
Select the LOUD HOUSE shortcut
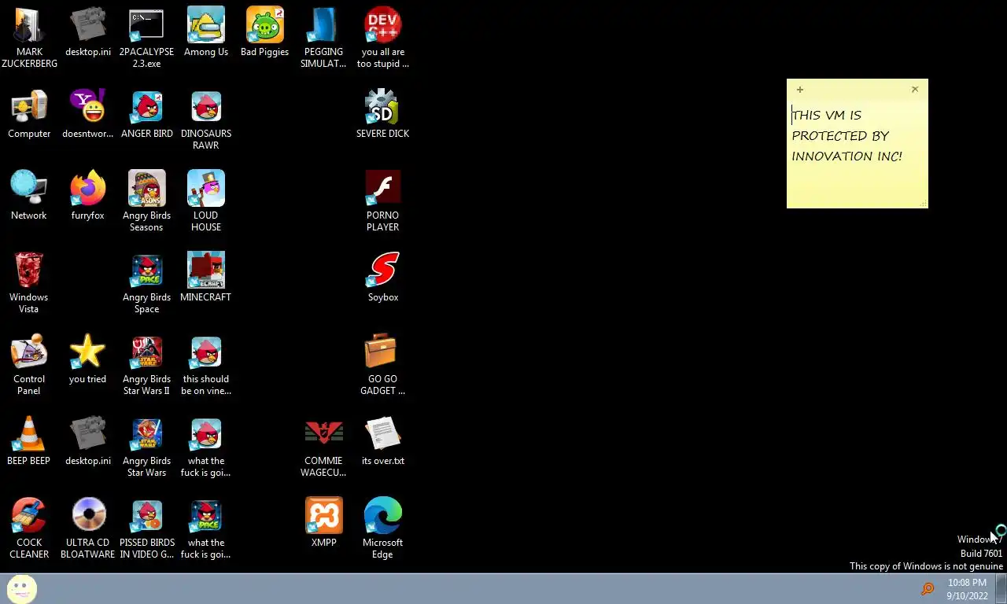[x=206, y=201]
